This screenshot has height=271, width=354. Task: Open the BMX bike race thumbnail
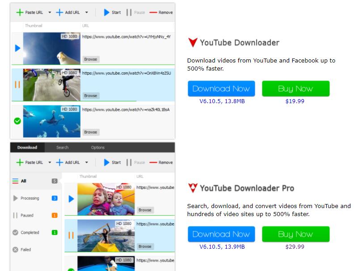click(52, 85)
